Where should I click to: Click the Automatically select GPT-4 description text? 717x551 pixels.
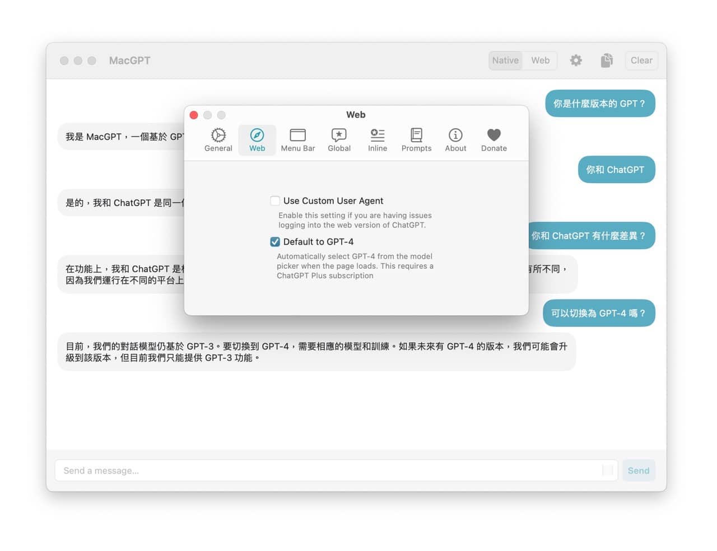point(355,266)
